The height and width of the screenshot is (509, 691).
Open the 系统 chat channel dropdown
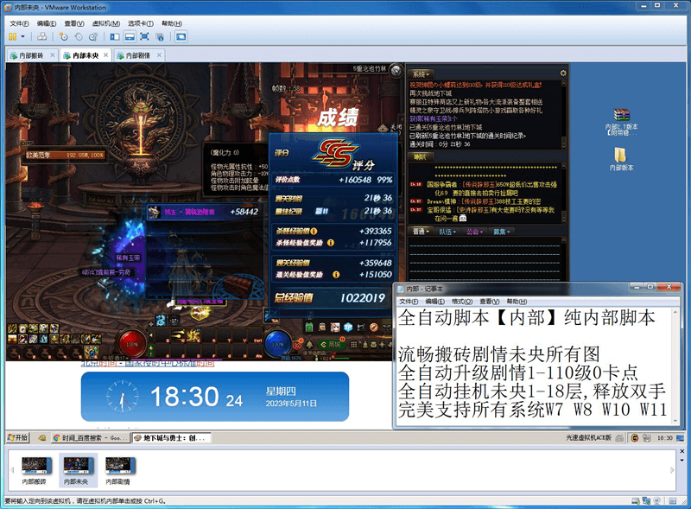(421, 74)
